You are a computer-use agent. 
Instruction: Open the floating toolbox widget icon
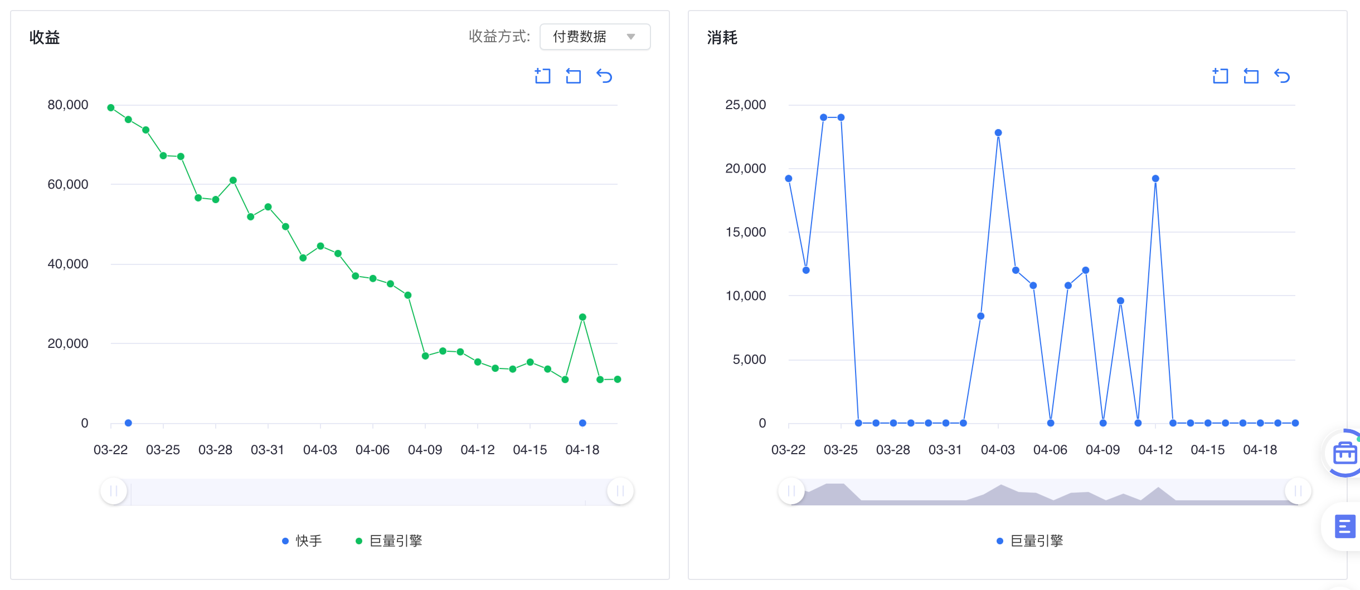coord(1344,454)
